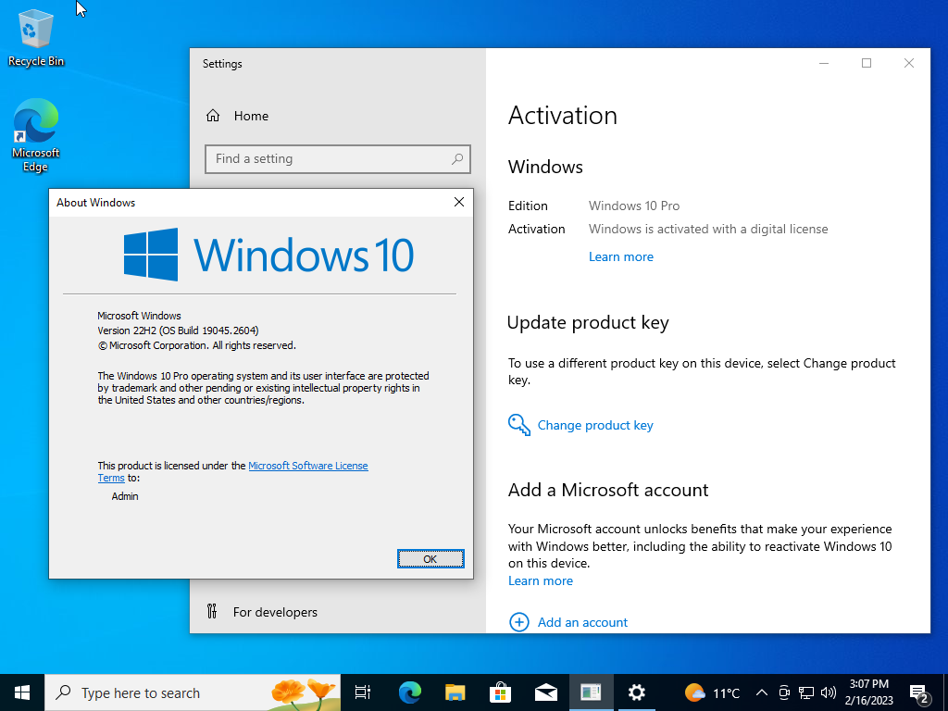Click the 'Admin' licensee name
The image size is (948, 711).
pos(125,496)
